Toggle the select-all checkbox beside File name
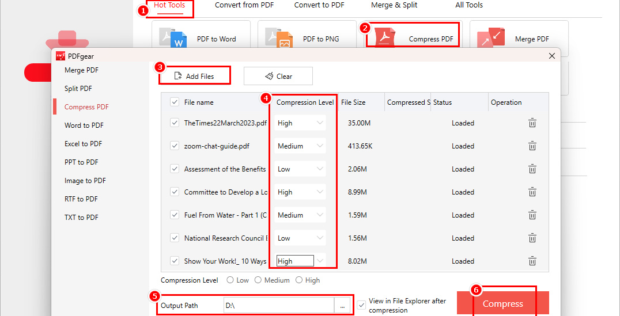 (x=174, y=102)
